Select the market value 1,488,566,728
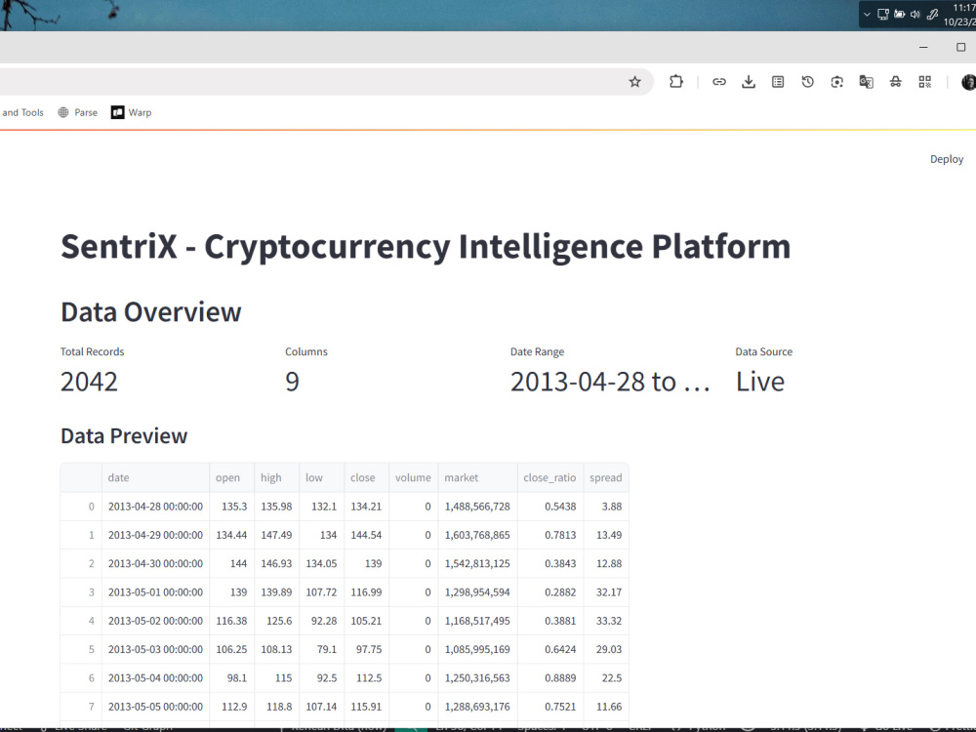Screen dimensions: 976x732 tap(477, 506)
